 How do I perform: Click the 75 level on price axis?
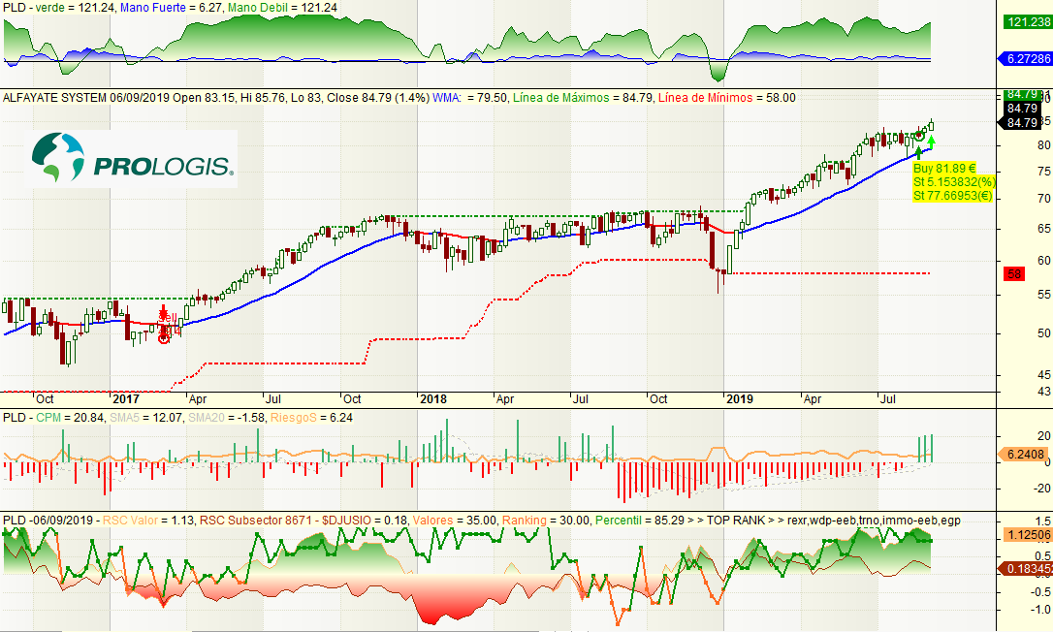(x=1044, y=172)
